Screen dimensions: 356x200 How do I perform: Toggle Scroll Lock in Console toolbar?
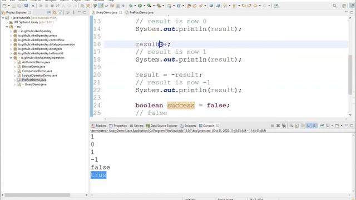(x=297, y=126)
